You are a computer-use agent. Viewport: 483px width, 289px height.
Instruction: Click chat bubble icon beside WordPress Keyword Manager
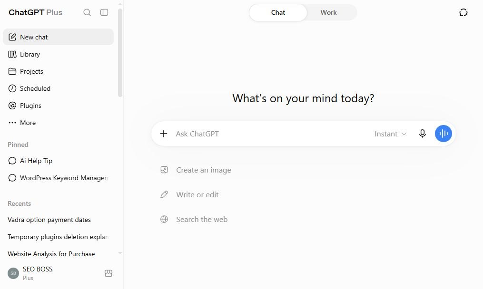(12, 178)
